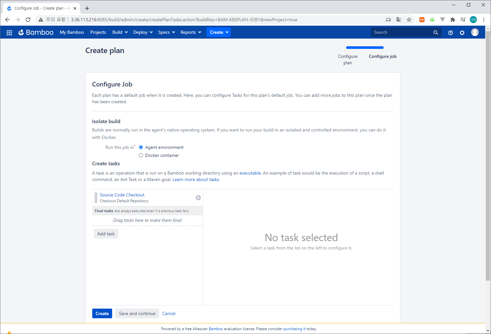Select Docker container radio button
491x334 pixels.
click(x=141, y=155)
